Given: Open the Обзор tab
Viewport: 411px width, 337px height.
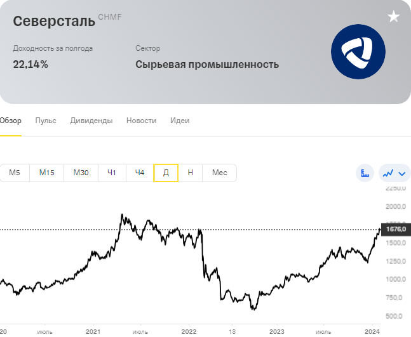Looking at the screenshot, I should pyautogui.click(x=11, y=121).
